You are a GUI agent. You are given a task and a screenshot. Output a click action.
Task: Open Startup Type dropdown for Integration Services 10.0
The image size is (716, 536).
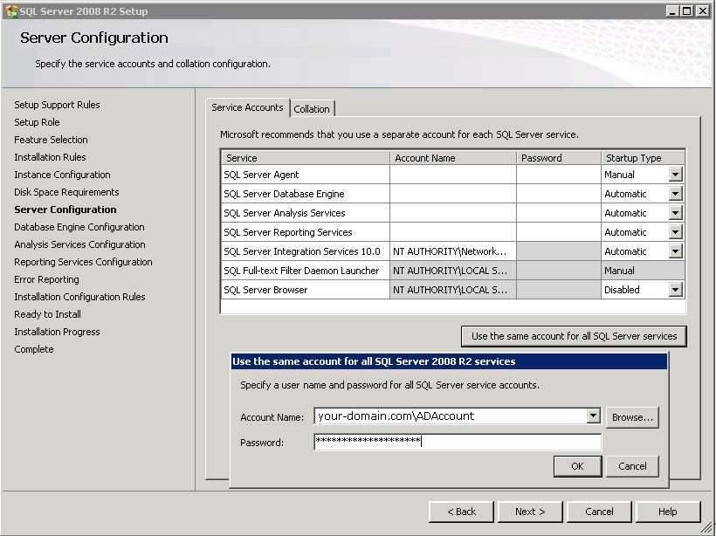[675, 251]
